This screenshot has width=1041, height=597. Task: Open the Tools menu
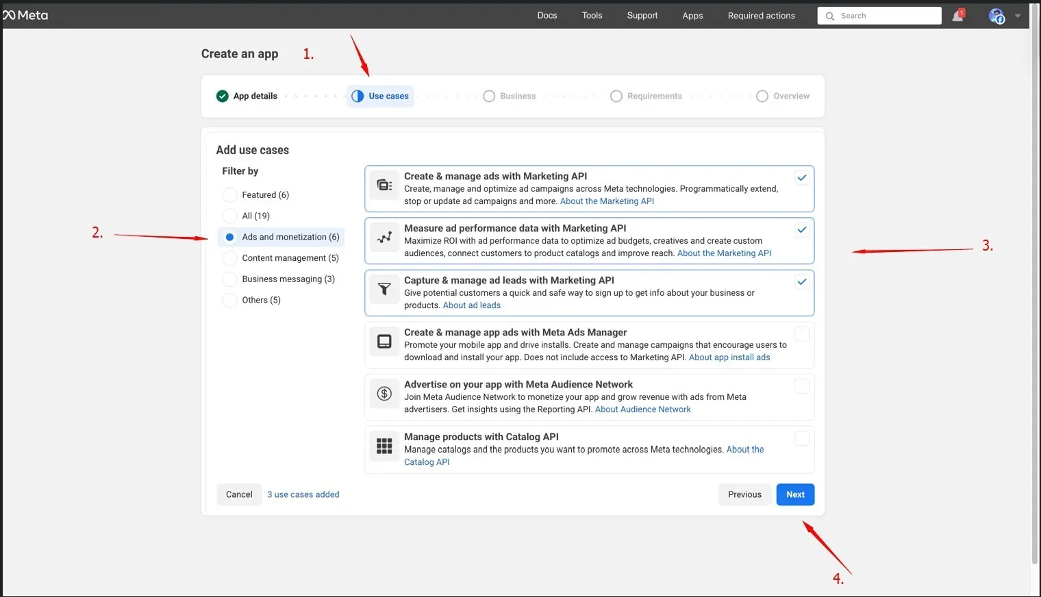tap(592, 16)
